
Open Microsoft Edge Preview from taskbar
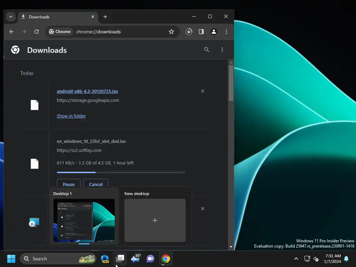(x=105, y=259)
